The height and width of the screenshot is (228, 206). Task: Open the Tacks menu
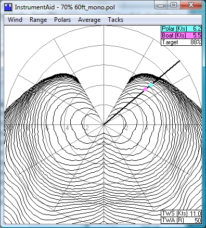tap(115, 20)
